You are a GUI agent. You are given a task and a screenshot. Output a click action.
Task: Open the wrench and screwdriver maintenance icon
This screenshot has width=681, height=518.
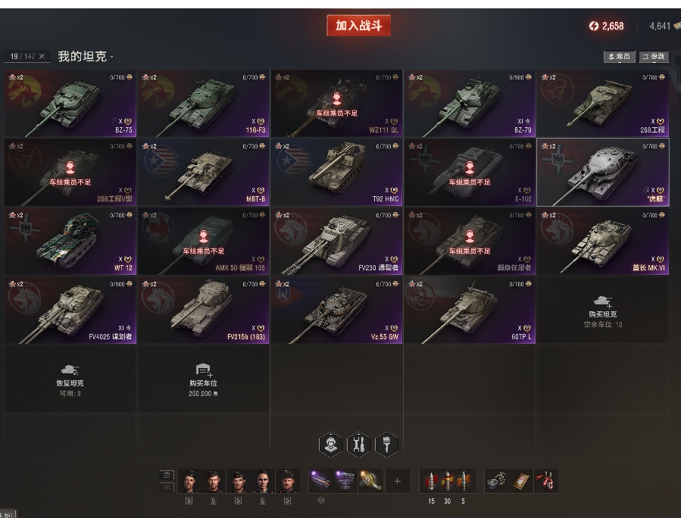click(359, 445)
